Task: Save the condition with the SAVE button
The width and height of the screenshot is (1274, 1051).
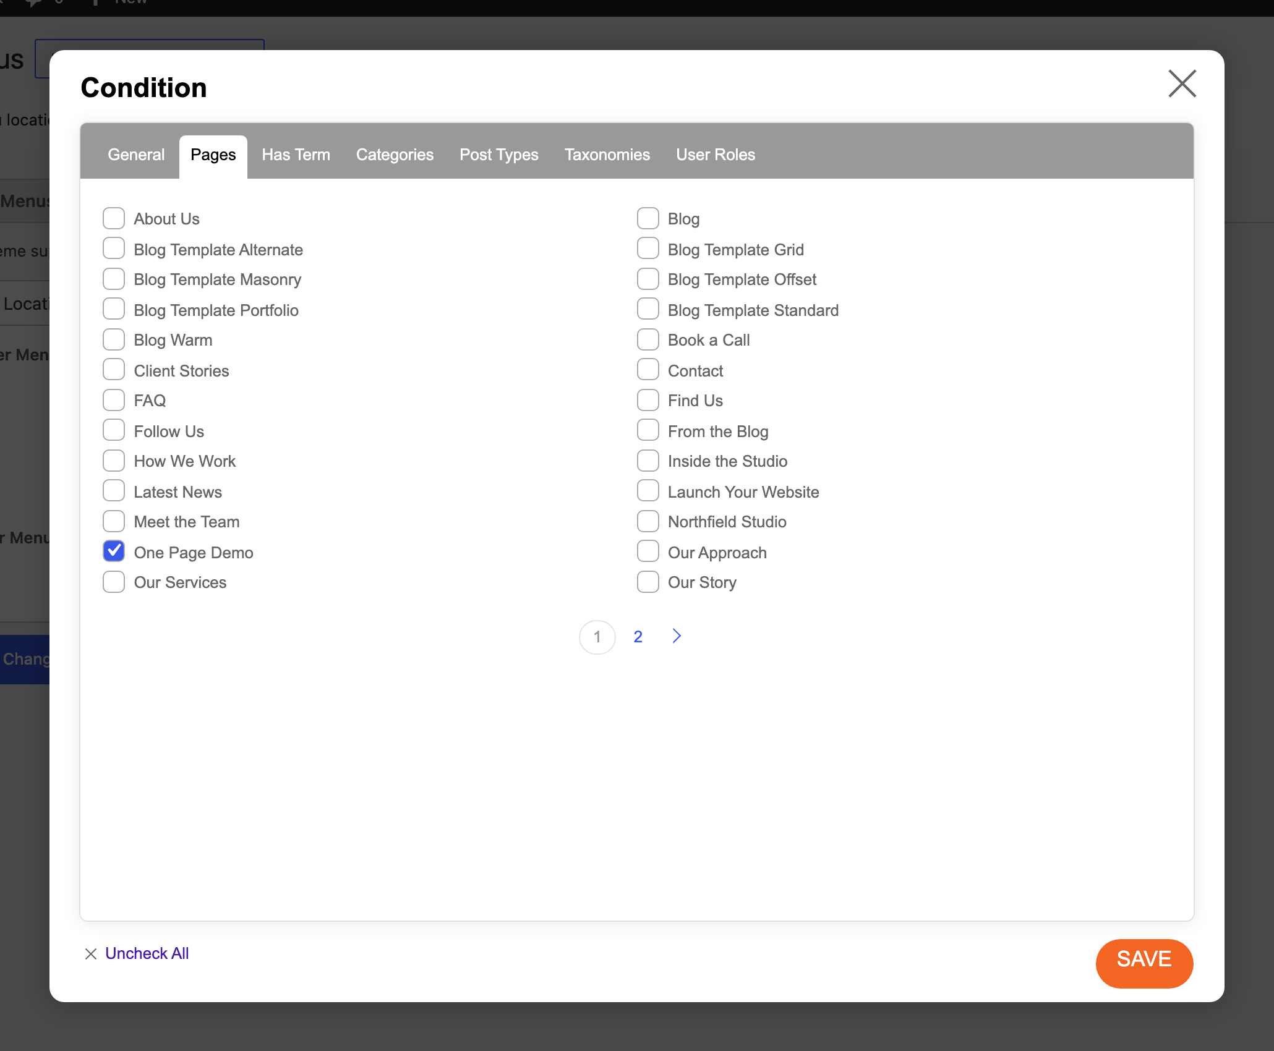Action: click(1144, 963)
